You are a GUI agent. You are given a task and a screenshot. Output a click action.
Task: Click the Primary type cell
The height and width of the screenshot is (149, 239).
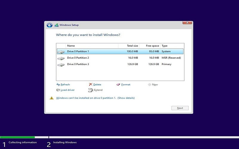tap(166, 64)
